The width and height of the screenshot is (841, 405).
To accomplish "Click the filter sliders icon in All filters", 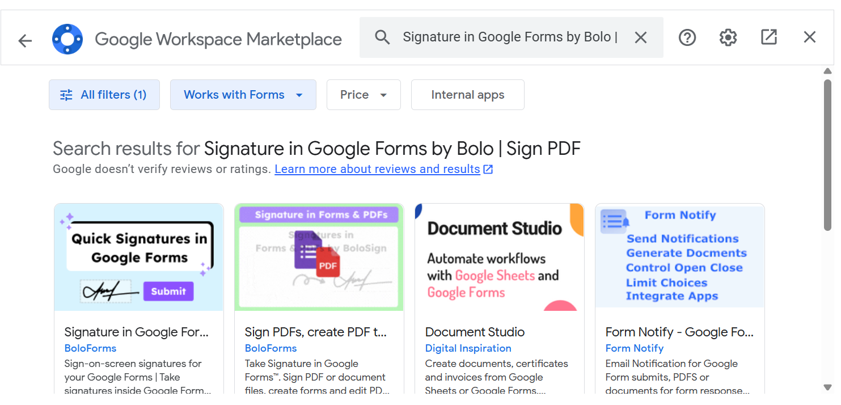I will click(x=66, y=95).
